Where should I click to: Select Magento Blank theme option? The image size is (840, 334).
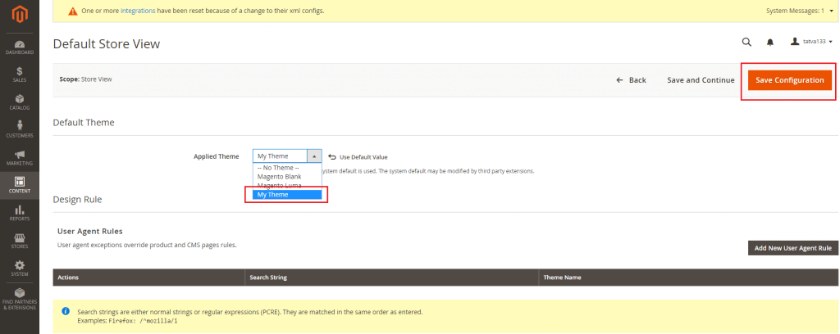click(x=287, y=176)
